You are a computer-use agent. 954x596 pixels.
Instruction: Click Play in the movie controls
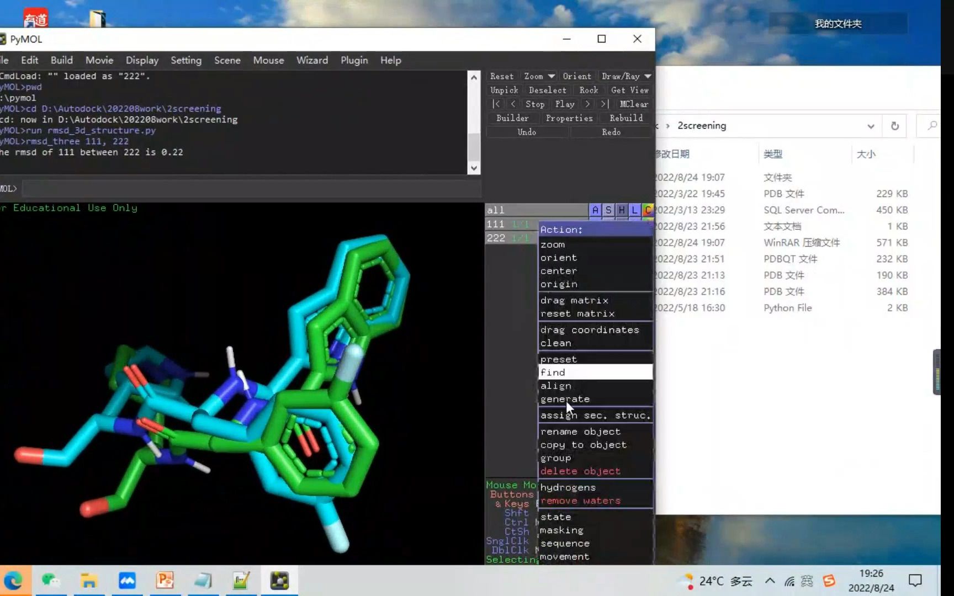click(564, 104)
